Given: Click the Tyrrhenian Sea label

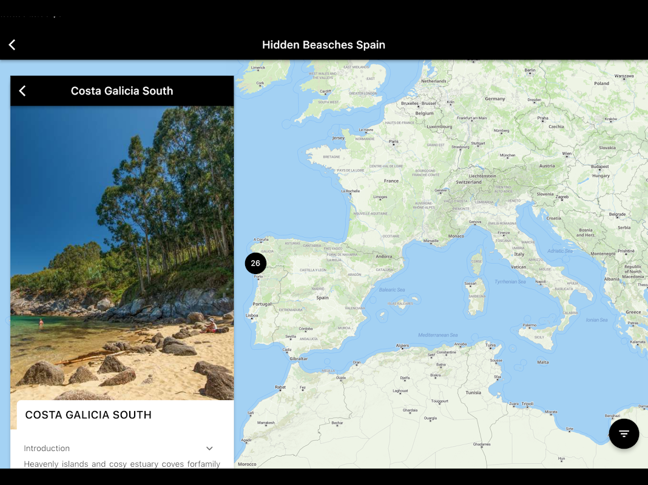Looking at the screenshot, I should (510, 281).
